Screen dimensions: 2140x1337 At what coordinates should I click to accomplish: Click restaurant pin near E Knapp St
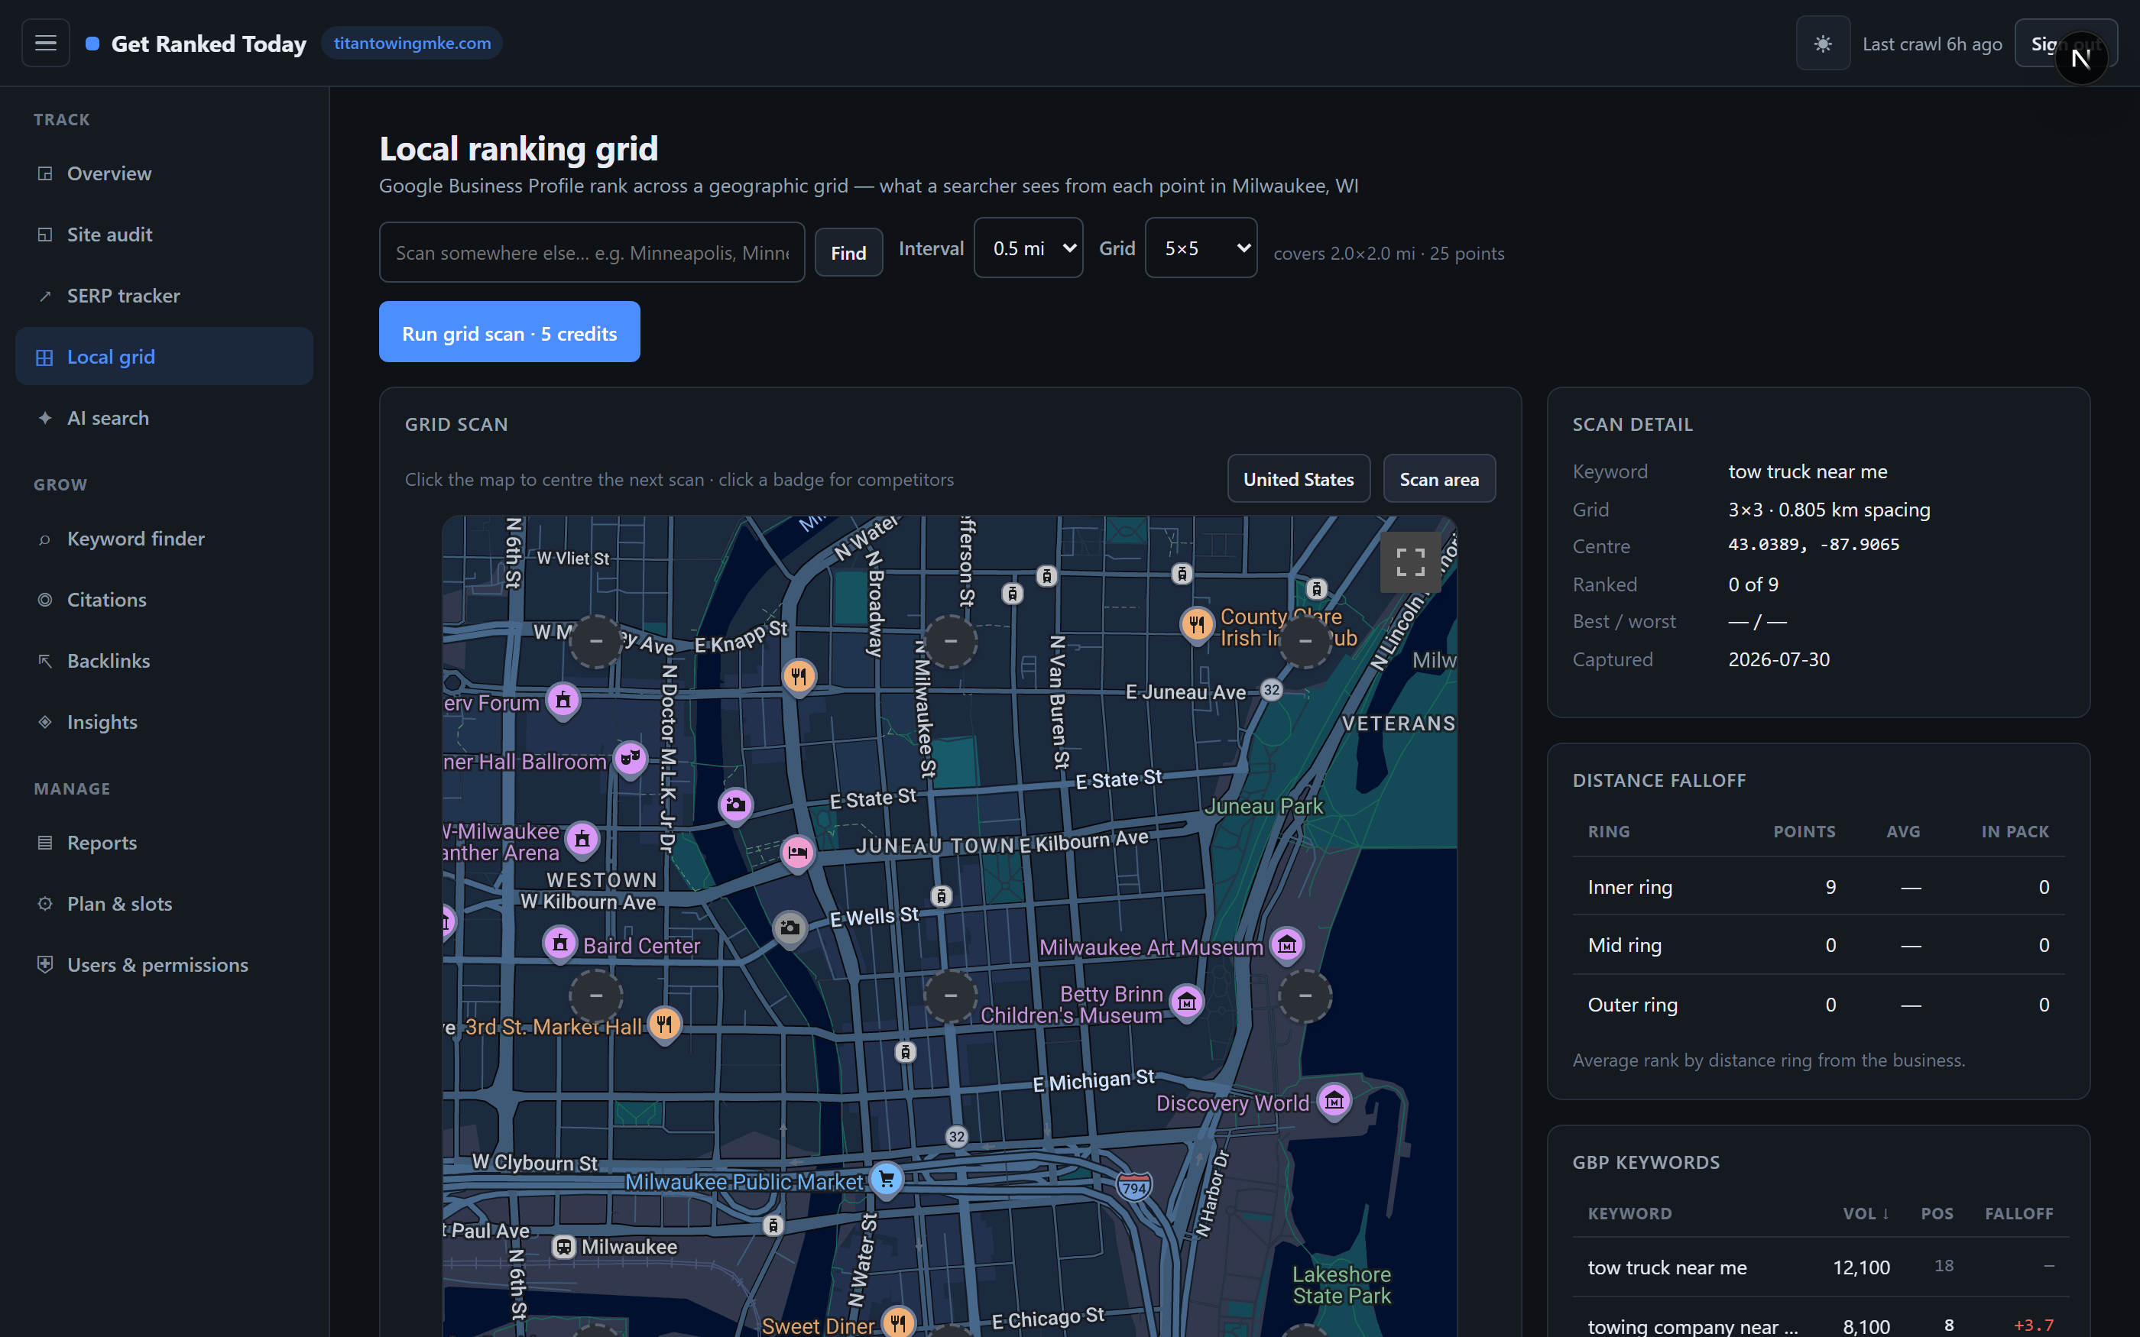click(x=799, y=678)
